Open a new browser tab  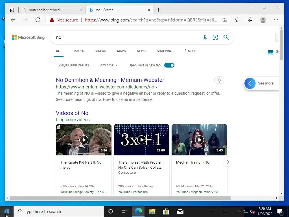159,10
